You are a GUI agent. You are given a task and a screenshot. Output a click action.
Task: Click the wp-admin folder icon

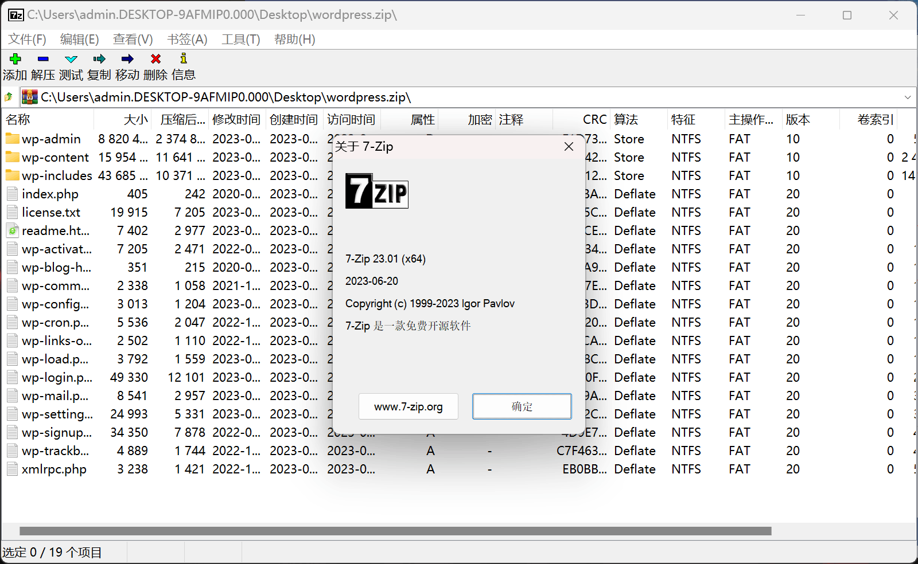13,139
